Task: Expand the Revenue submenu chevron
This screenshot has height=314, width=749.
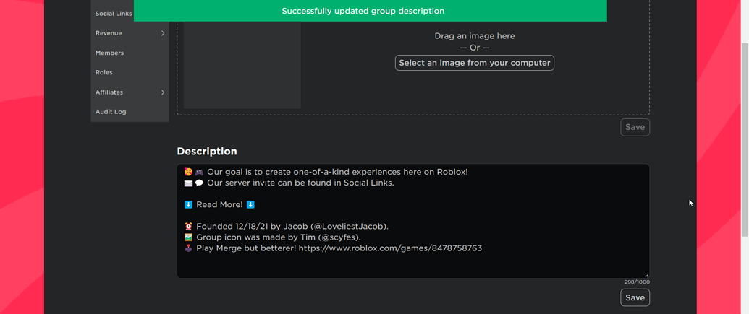Action: tap(162, 33)
